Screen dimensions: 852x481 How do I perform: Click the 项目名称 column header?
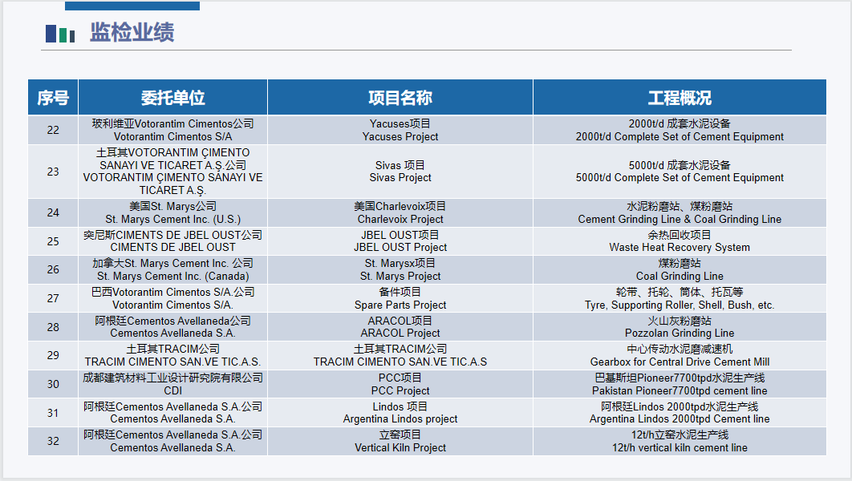point(400,98)
